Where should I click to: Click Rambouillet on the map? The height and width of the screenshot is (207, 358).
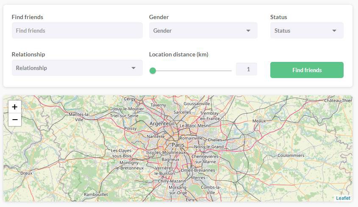(x=96, y=194)
